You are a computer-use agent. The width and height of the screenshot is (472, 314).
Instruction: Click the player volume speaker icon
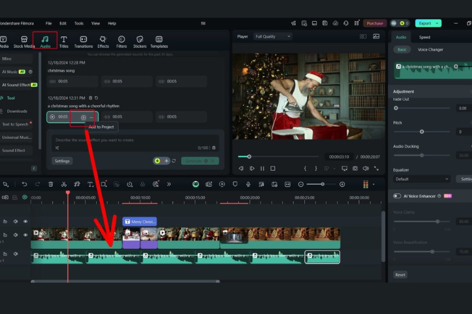pos(365,168)
